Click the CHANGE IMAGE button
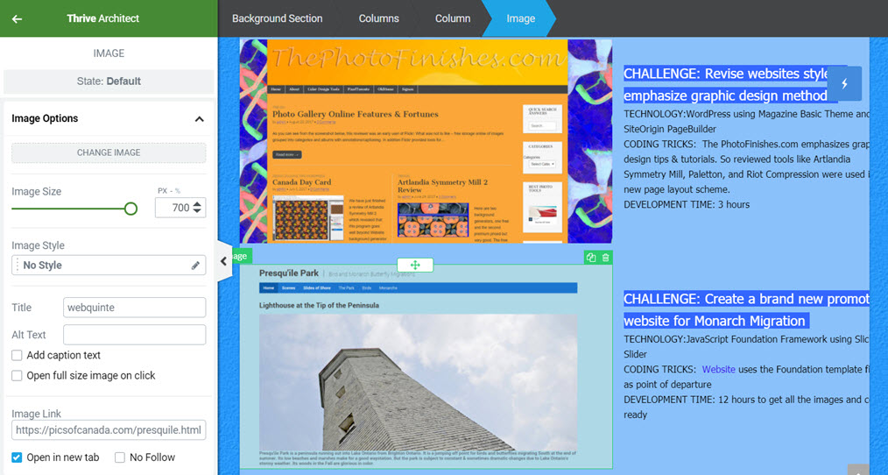The image size is (888, 475). click(109, 152)
